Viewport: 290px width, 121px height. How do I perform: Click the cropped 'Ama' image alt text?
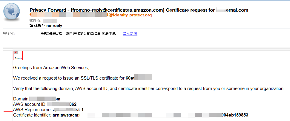pos(18,58)
